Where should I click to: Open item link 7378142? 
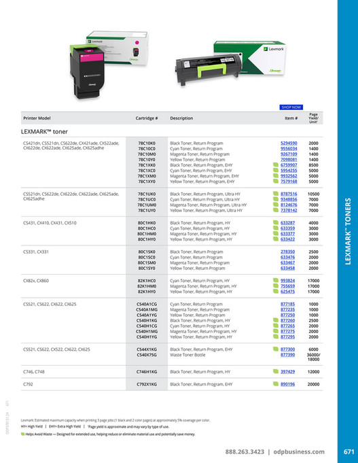point(289,210)
